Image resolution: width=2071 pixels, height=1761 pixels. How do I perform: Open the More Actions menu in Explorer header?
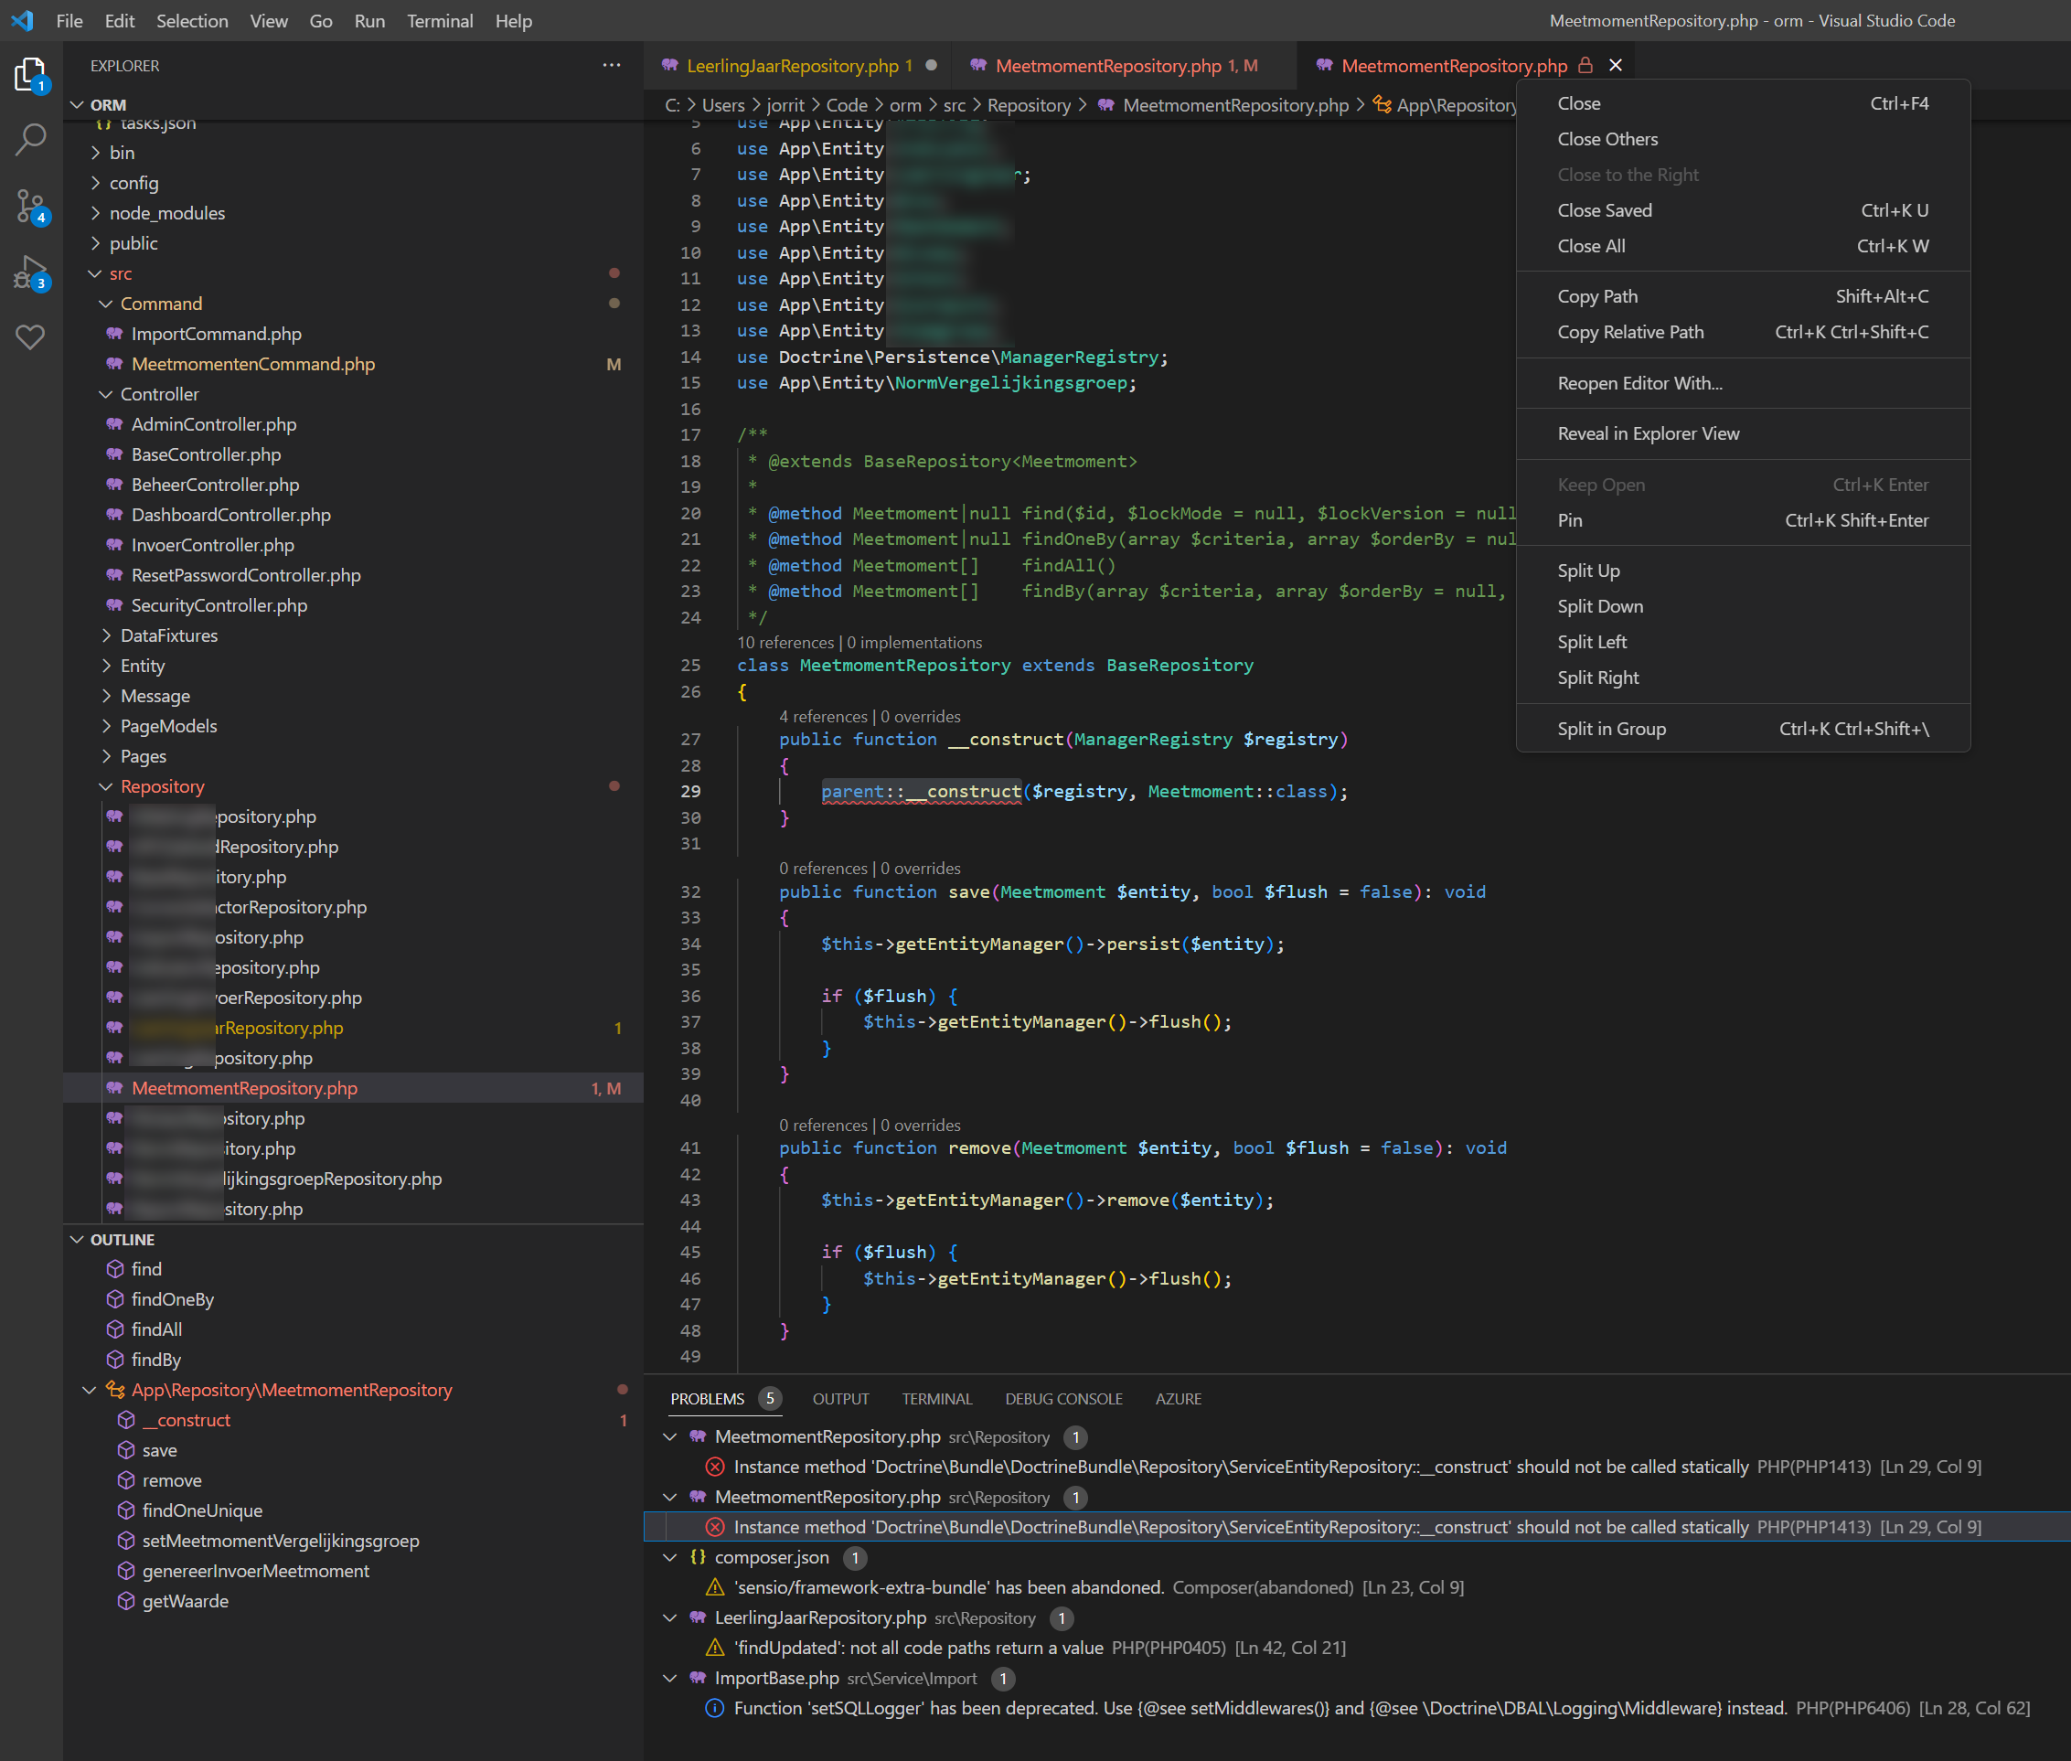[611, 65]
